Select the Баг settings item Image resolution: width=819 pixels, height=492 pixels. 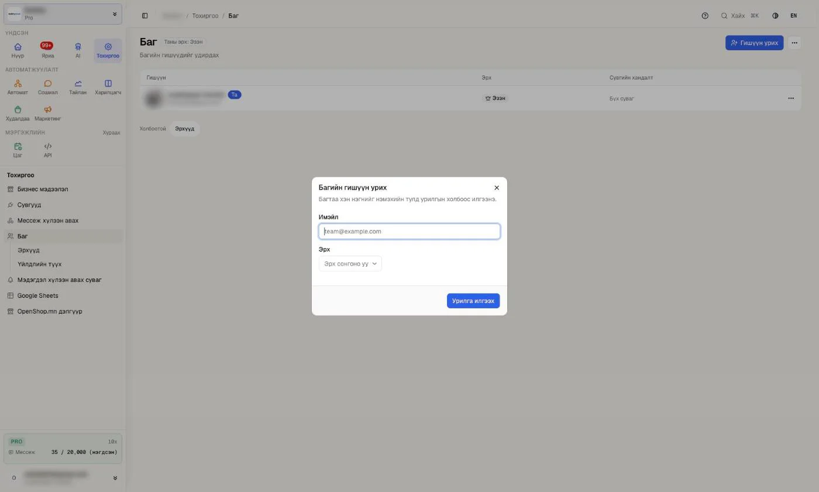(x=63, y=236)
